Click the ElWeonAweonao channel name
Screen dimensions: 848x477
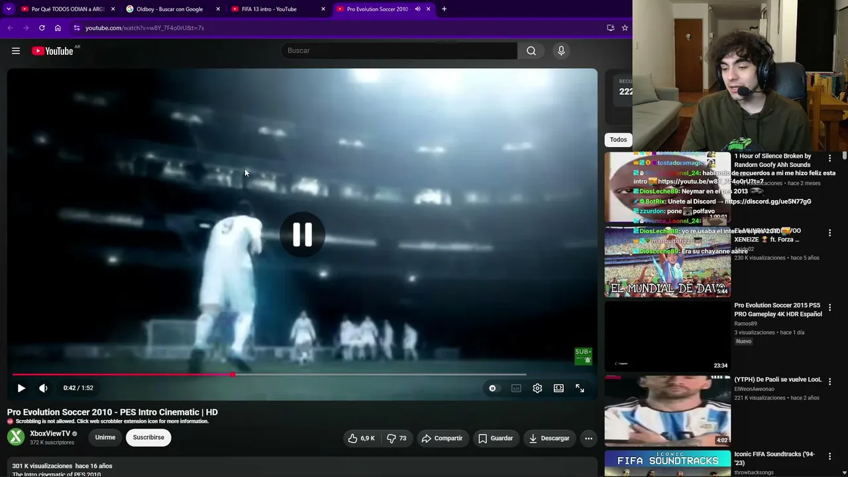point(754,390)
